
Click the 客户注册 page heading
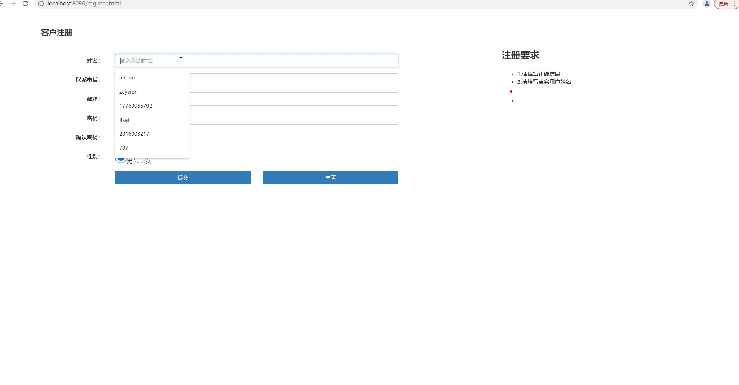[x=57, y=32]
